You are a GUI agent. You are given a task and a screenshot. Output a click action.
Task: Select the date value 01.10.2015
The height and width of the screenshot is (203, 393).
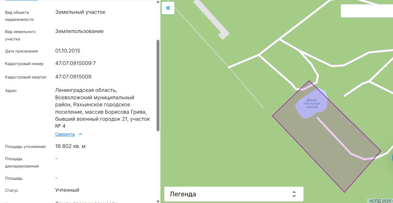68,51
